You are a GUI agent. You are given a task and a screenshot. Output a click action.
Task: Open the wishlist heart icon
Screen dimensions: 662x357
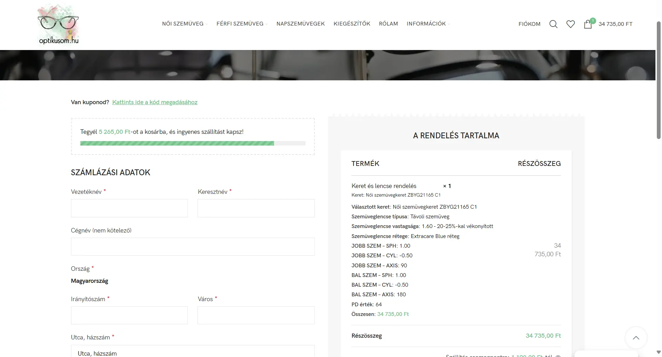pyautogui.click(x=570, y=24)
